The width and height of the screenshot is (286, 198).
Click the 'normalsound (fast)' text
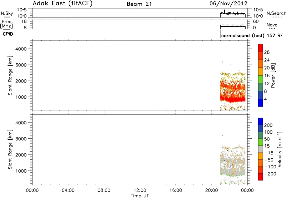point(243,35)
